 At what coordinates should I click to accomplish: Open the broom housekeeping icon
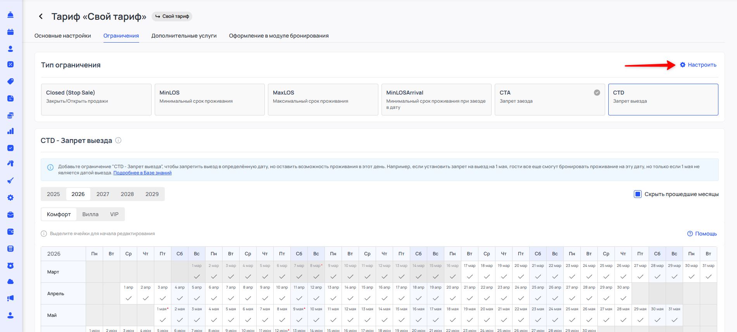pyautogui.click(x=10, y=181)
